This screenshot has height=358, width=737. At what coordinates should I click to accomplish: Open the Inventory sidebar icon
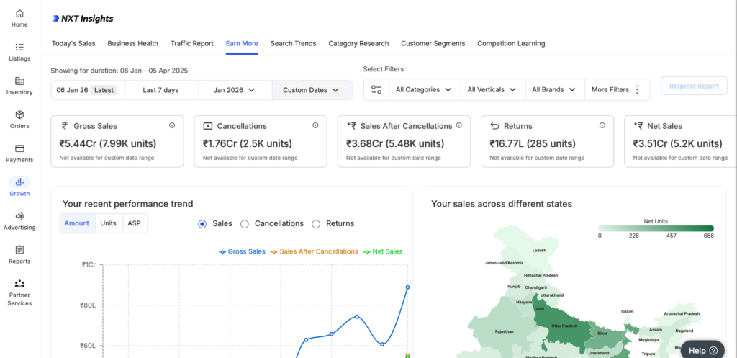pos(19,81)
